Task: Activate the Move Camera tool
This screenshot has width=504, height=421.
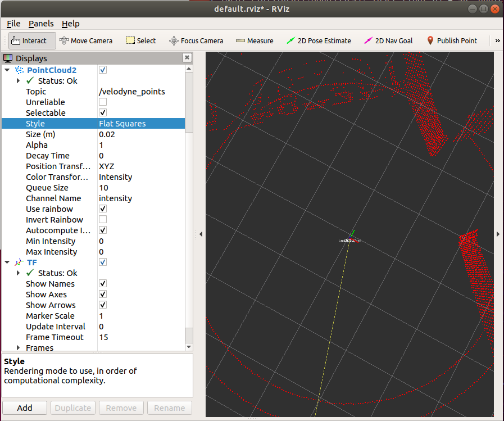Action: click(86, 40)
